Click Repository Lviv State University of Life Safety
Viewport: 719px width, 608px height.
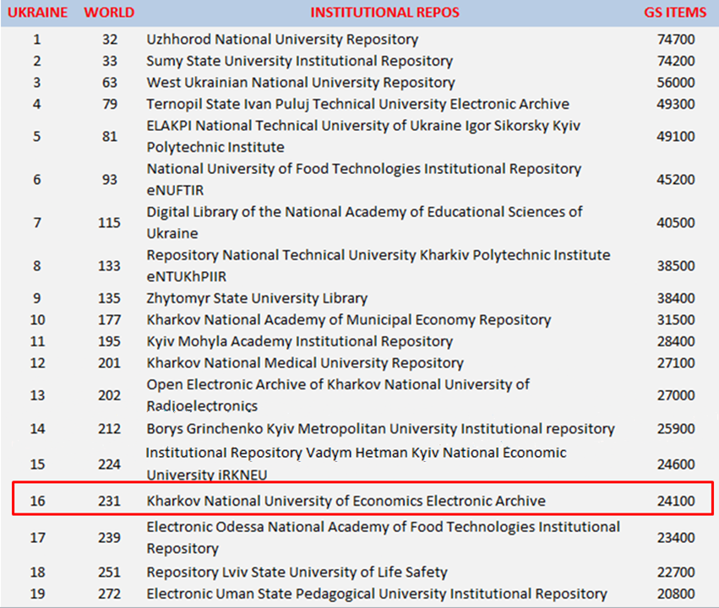(297, 573)
